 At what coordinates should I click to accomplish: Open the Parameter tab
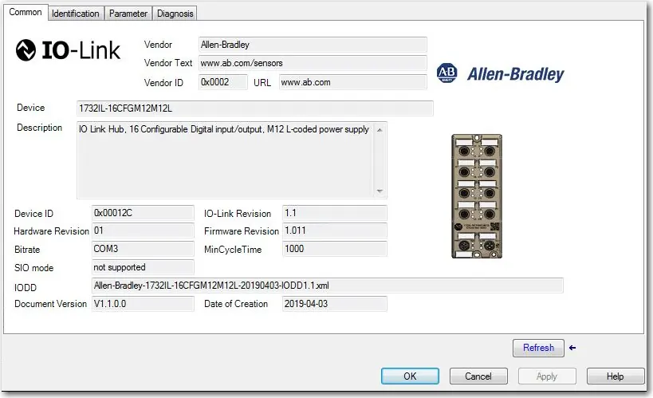128,14
